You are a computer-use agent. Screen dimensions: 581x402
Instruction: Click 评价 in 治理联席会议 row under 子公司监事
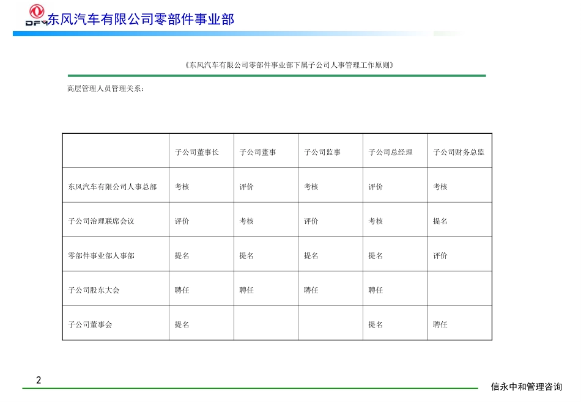(x=311, y=221)
